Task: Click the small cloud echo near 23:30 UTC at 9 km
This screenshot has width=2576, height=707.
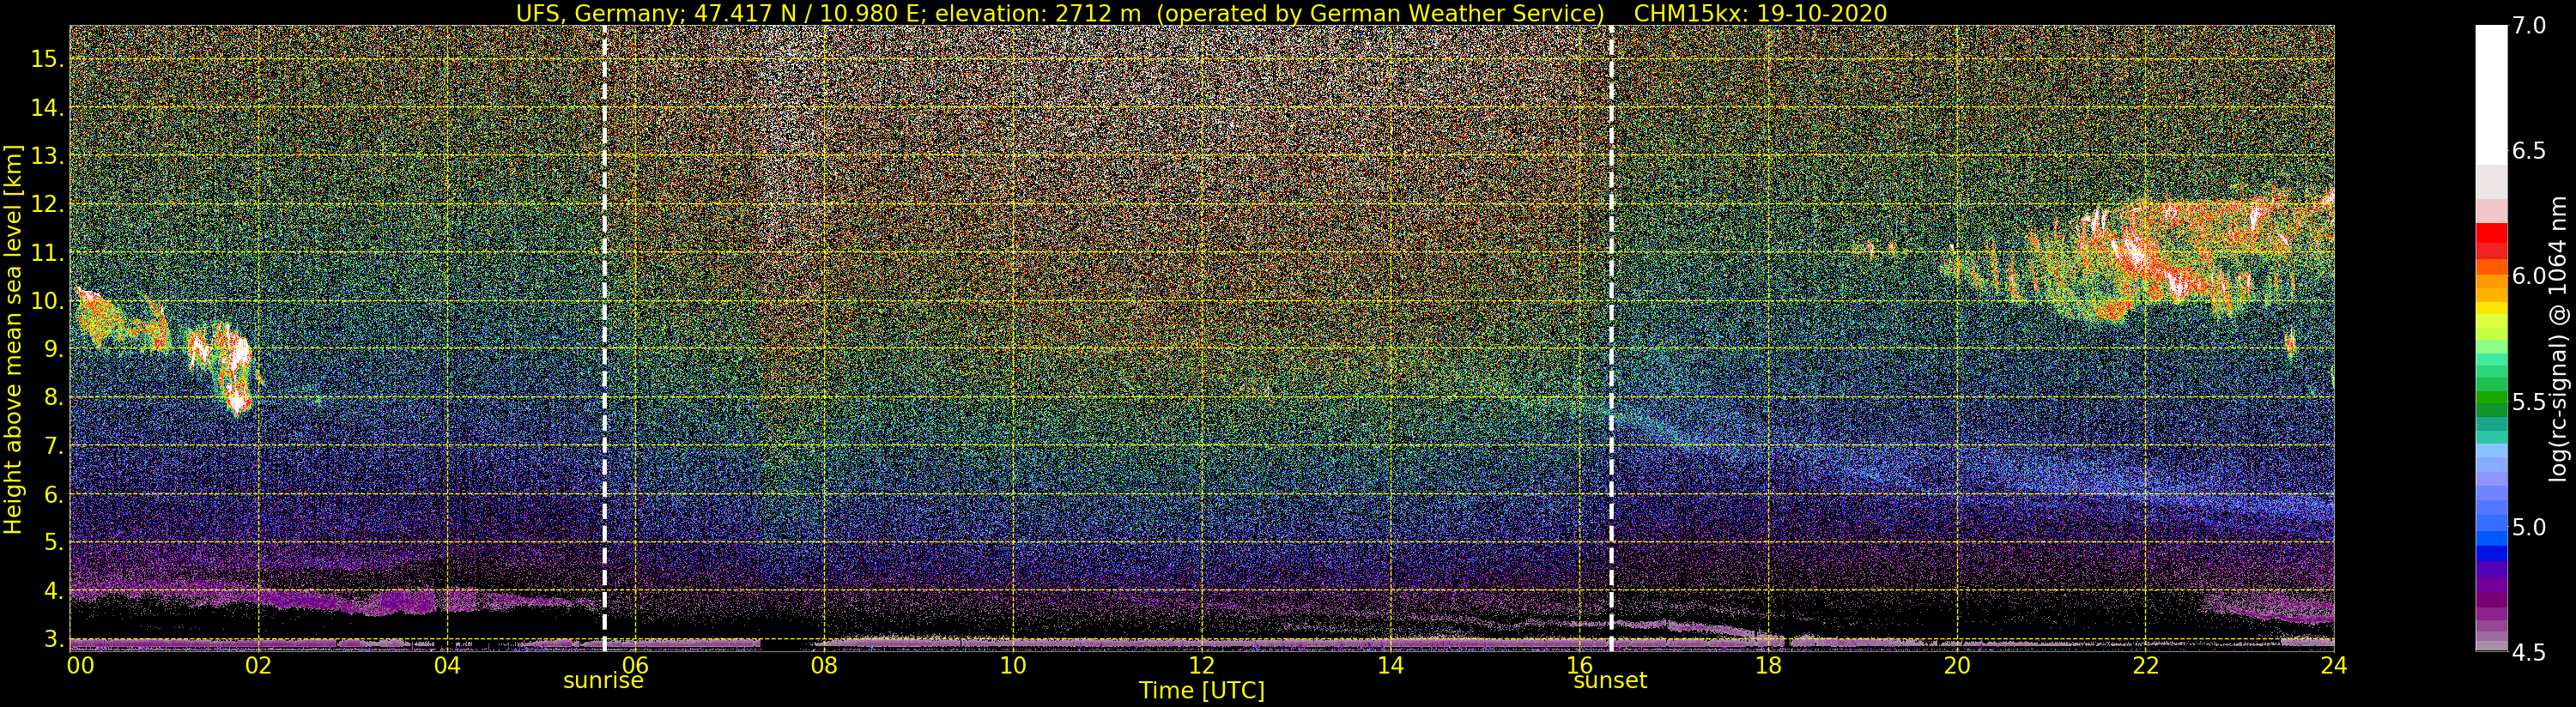Action: pos(2290,345)
